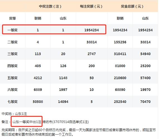Click the value 155256

point(120,42)
